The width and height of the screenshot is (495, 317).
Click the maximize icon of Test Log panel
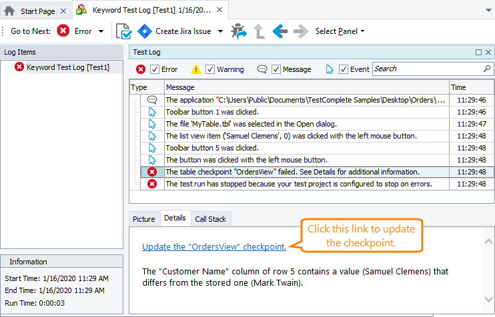(x=478, y=52)
